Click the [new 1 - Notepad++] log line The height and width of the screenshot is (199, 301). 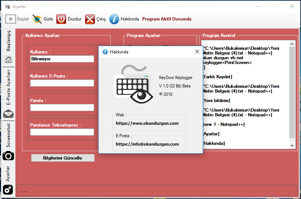click(x=224, y=124)
